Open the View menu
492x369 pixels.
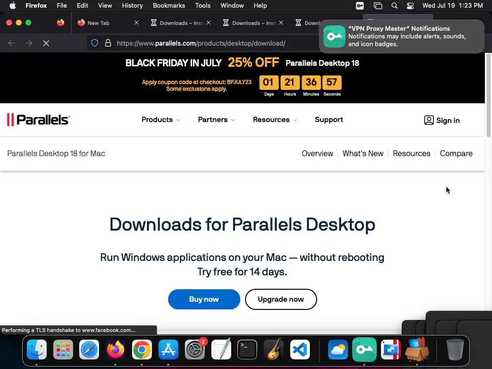[105, 6]
